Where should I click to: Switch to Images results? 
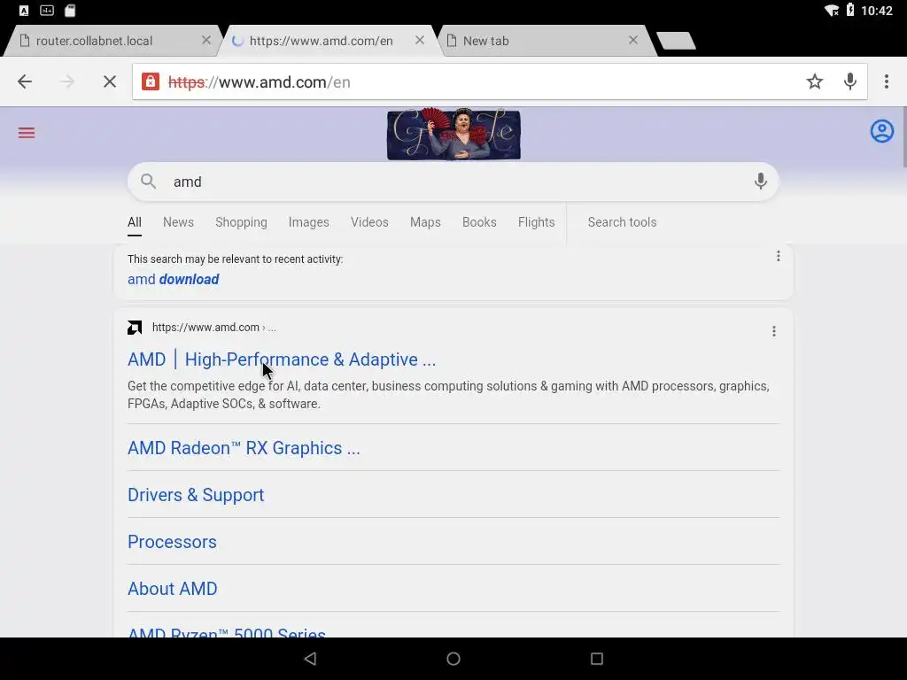(308, 222)
